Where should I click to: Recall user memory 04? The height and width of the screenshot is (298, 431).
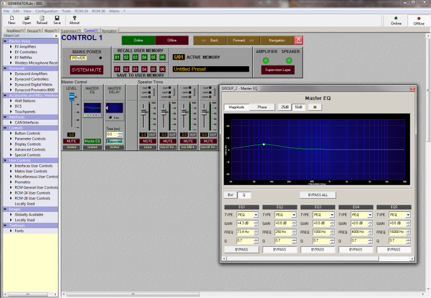click(x=144, y=57)
